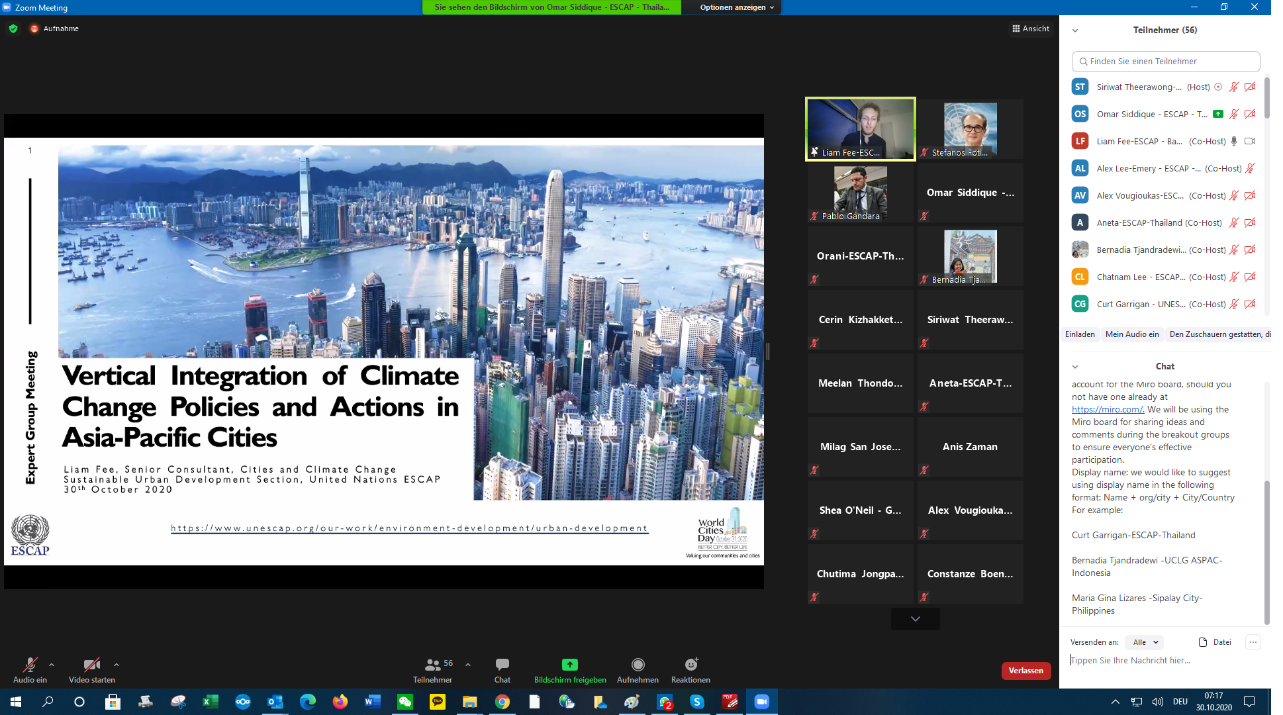Open the Versenden an Alle dropdown
1283x715 pixels.
click(x=1145, y=642)
